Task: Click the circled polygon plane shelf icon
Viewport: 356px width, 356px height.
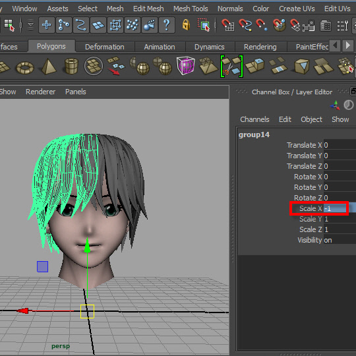Action: (94, 66)
